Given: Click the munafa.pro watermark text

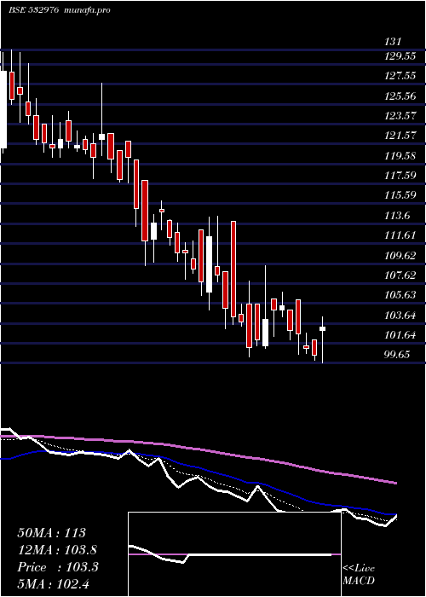Looking at the screenshot, I should [x=87, y=10].
